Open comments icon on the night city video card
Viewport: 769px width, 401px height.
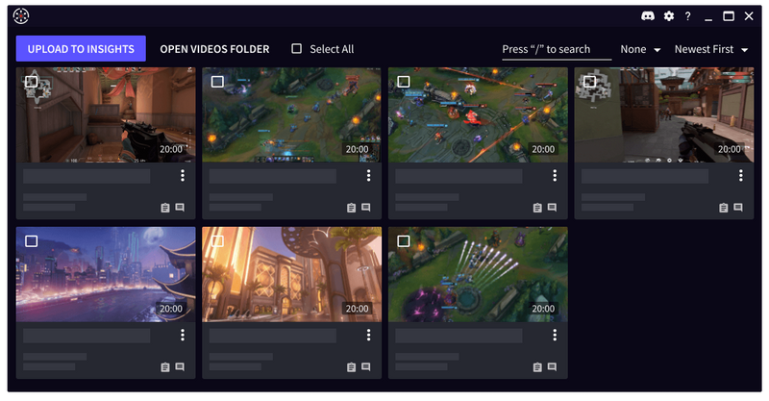pyautogui.click(x=180, y=366)
